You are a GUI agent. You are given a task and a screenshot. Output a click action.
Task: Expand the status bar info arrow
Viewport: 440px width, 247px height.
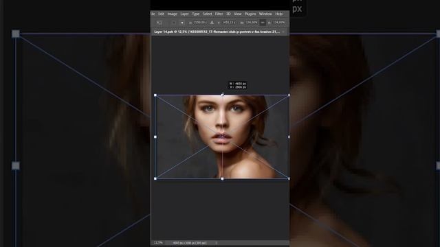click(216, 243)
